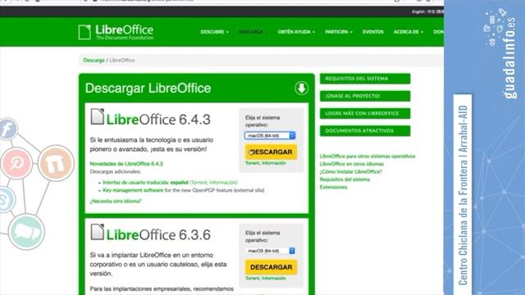Click LibreOffice en otros idiomas link

tap(352, 164)
